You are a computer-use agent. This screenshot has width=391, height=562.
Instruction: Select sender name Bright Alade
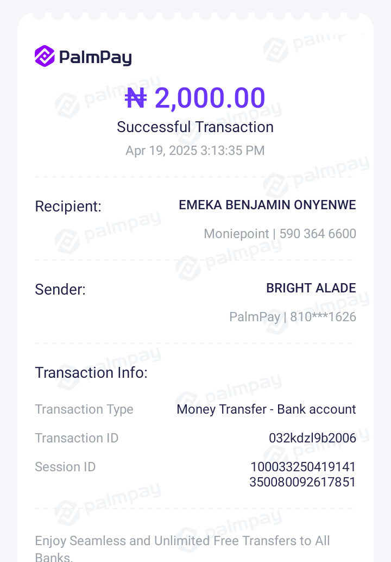click(x=311, y=288)
